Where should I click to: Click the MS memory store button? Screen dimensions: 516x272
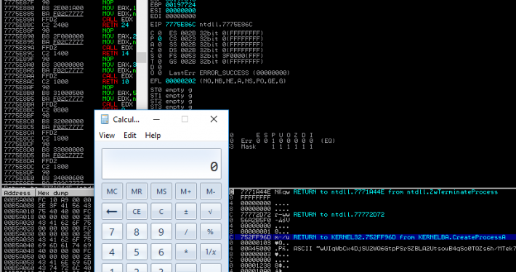(x=161, y=191)
